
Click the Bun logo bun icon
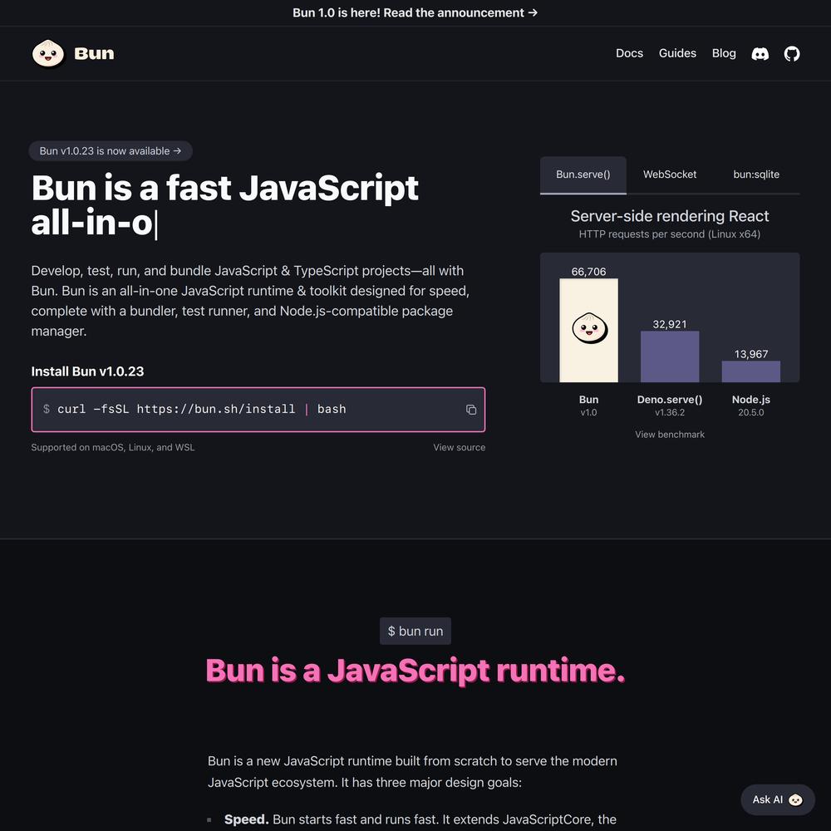point(47,53)
